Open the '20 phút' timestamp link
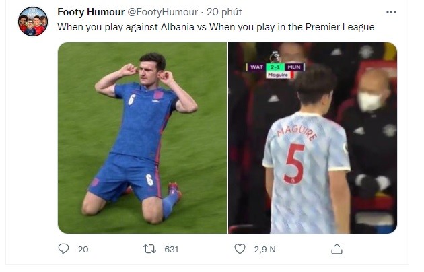Image resolution: width=424 pixels, height=272 pixels. tap(224, 13)
